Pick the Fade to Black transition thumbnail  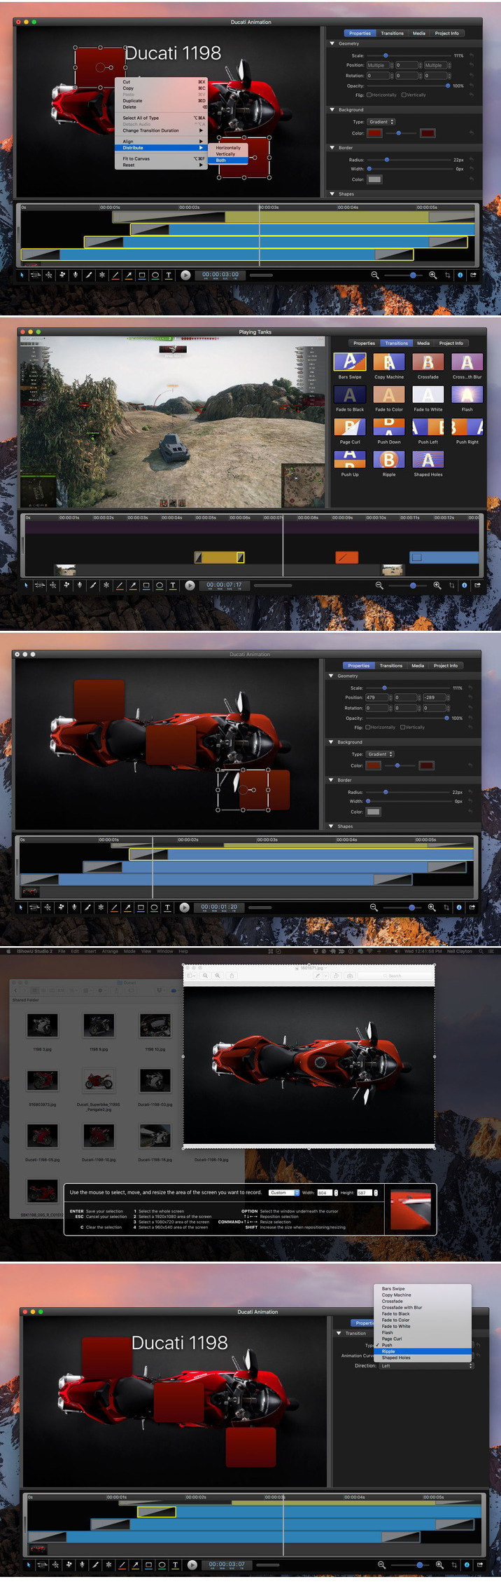pyautogui.click(x=350, y=395)
